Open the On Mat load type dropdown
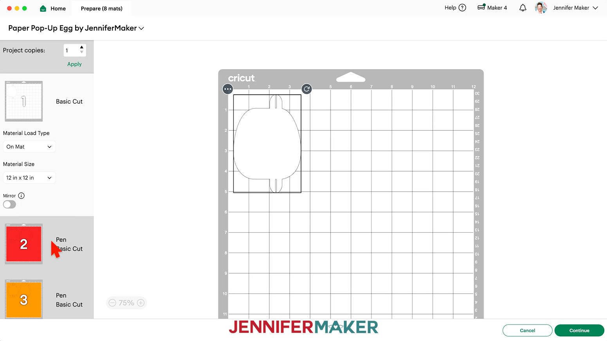 pyautogui.click(x=29, y=147)
